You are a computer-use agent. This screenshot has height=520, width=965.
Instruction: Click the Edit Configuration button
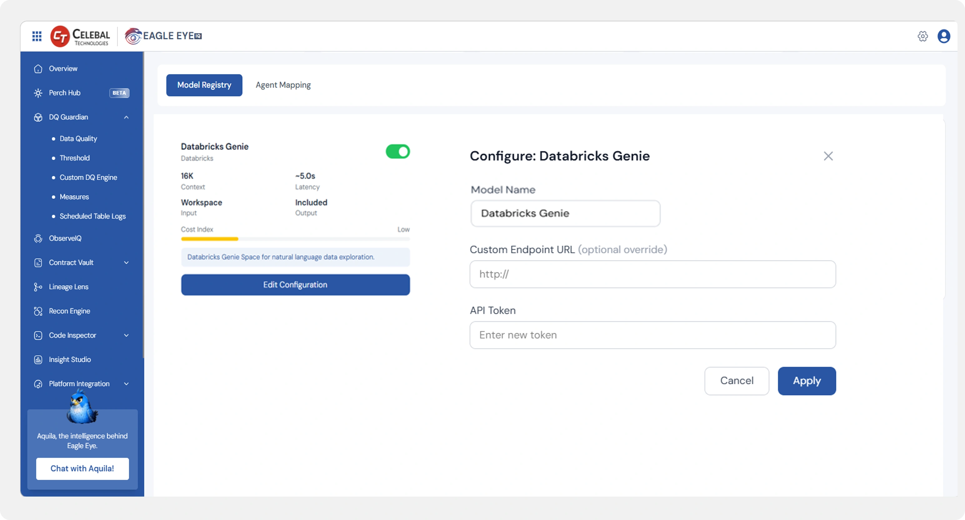[x=295, y=285]
